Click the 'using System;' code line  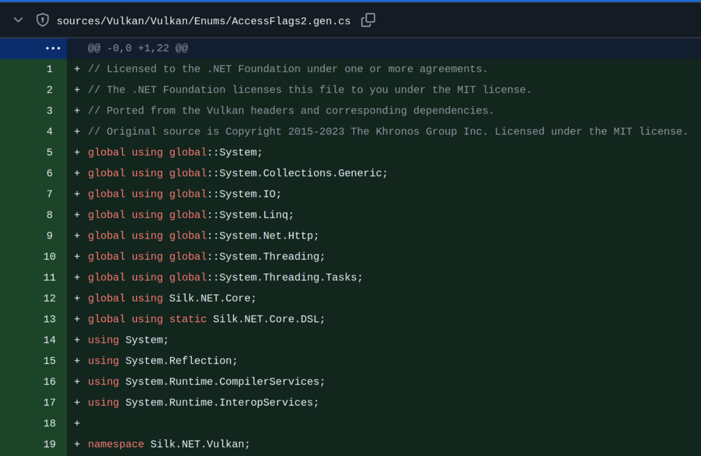coord(128,340)
